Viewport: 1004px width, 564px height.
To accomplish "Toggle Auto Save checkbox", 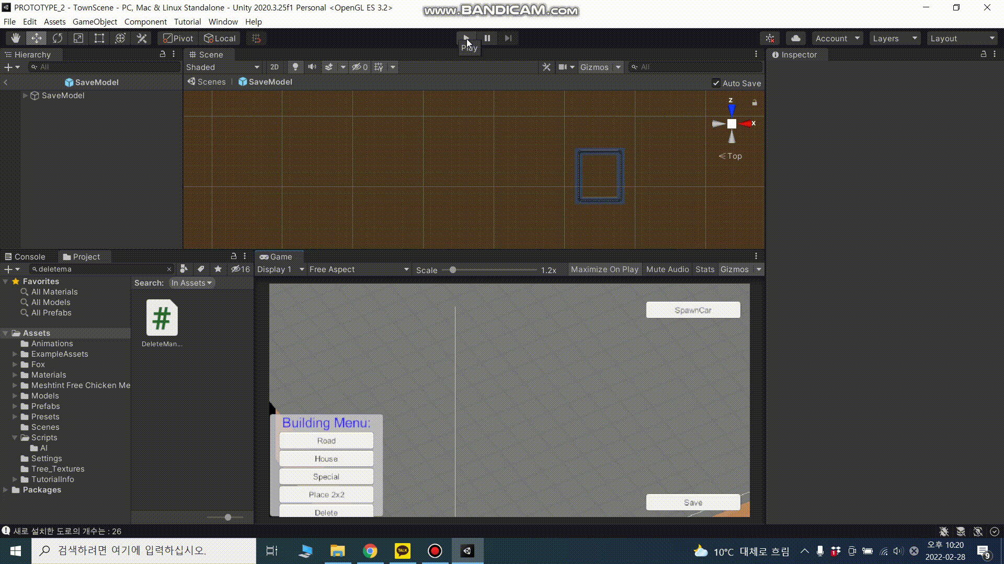I will coord(716,83).
